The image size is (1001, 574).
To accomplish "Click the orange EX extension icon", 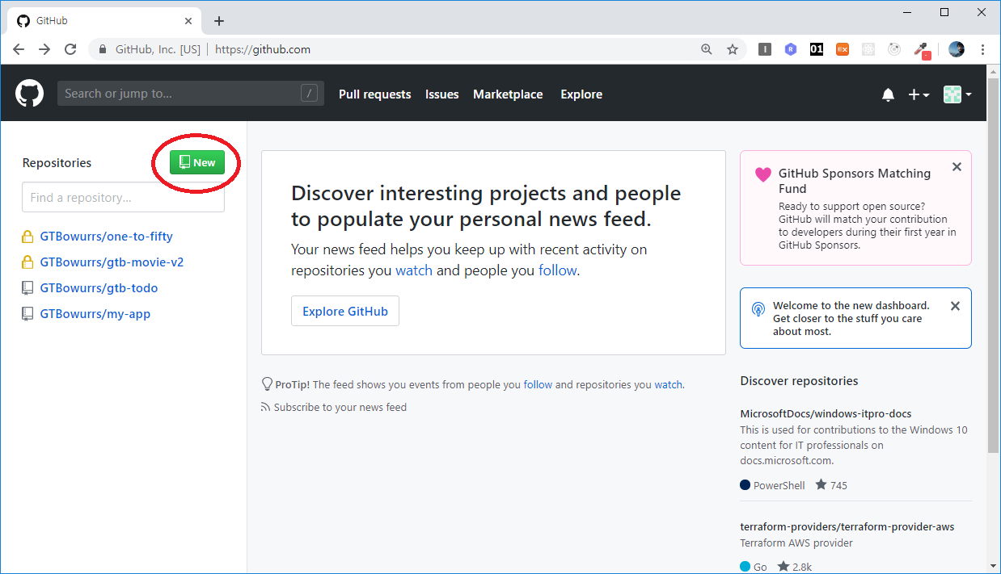I will [x=843, y=49].
